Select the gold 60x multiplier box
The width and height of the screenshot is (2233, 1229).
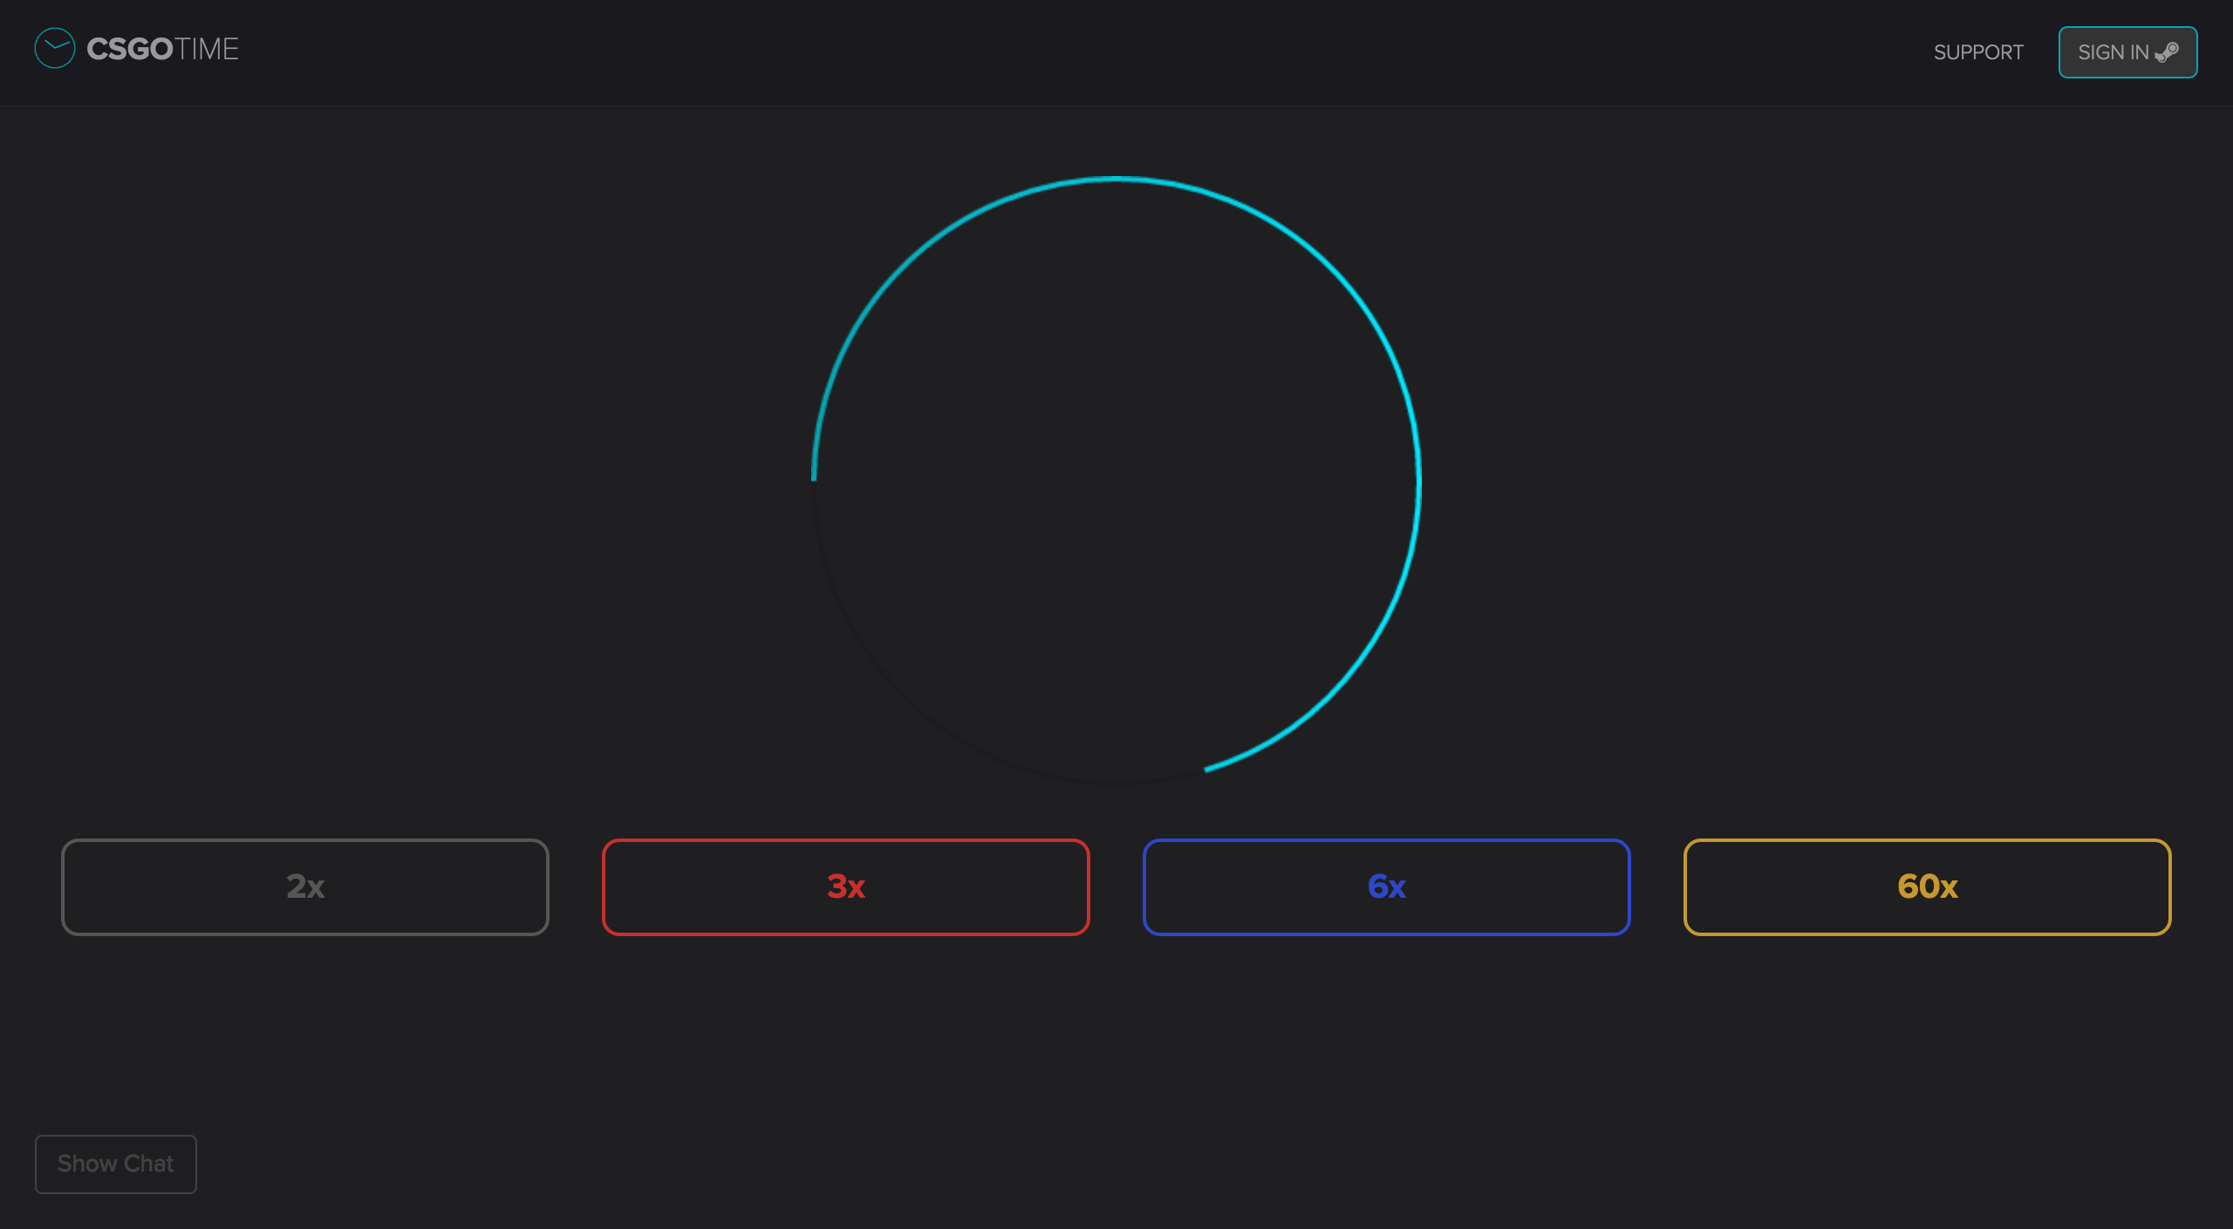coord(1927,886)
